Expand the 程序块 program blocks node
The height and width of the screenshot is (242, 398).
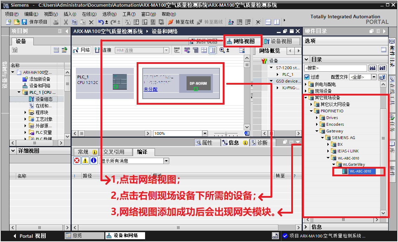[x=25, y=112]
